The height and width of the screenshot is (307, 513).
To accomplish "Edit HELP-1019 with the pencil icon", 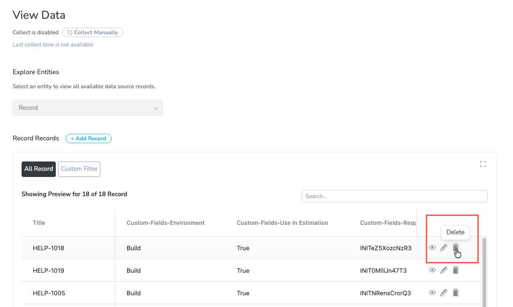I will (444, 270).
